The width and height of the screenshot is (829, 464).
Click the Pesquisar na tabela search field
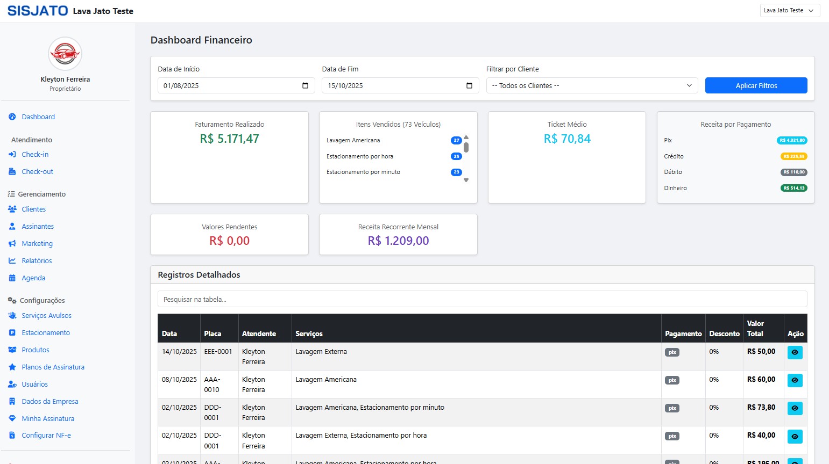tap(482, 300)
